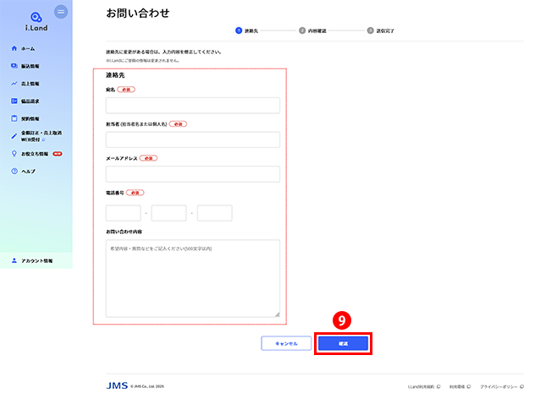Click step 1 連絡先 in progress indicator

click(246, 31)
